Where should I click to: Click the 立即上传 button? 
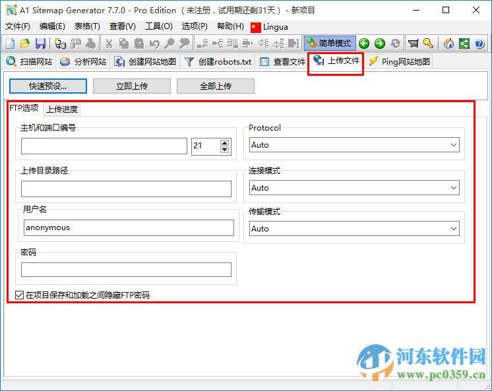(x=132, y=86)
